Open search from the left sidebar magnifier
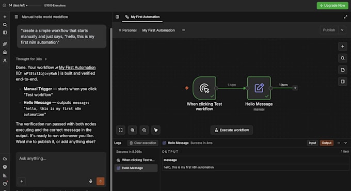Image resolution: width=351 pixels, height=191 pixels. (5, 25)
